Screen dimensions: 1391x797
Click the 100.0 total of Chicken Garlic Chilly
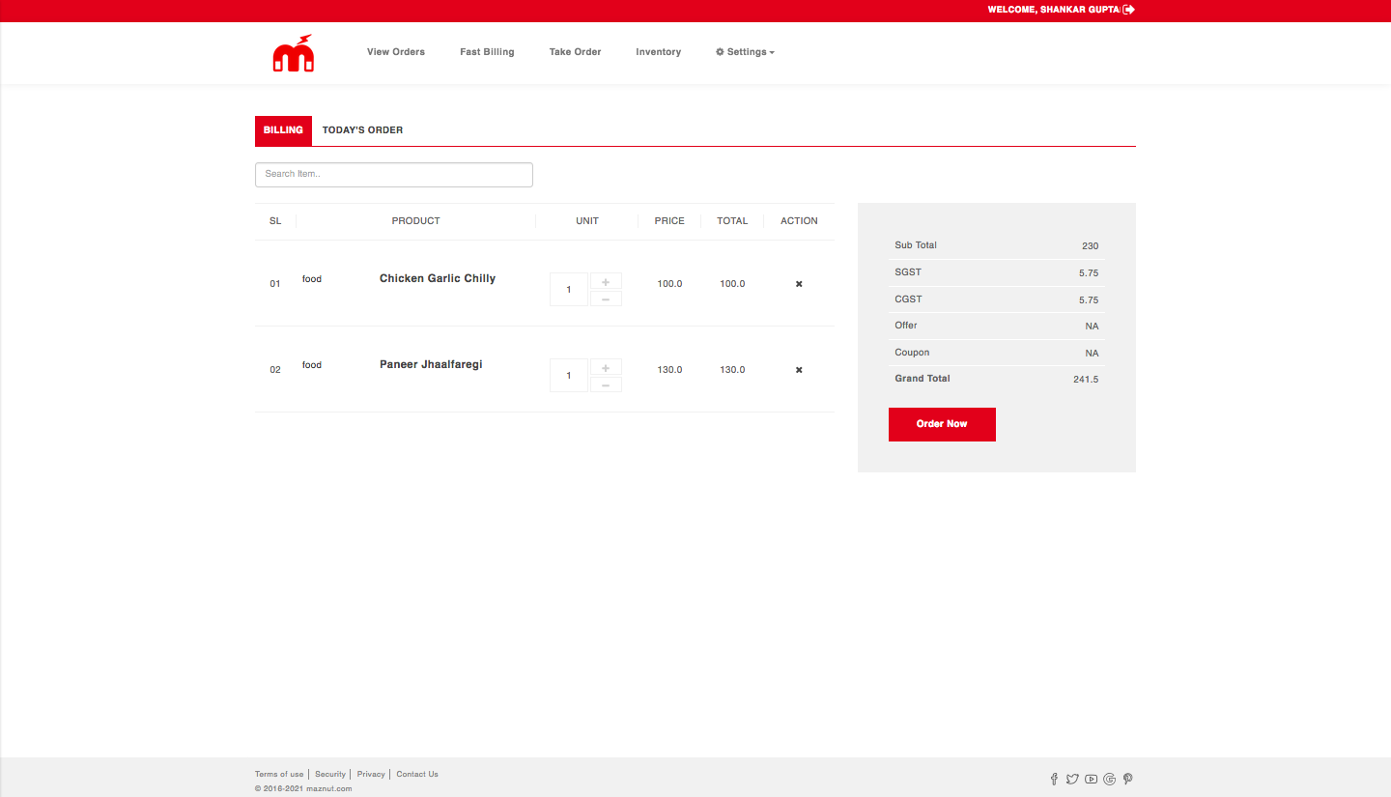point(732,284)
